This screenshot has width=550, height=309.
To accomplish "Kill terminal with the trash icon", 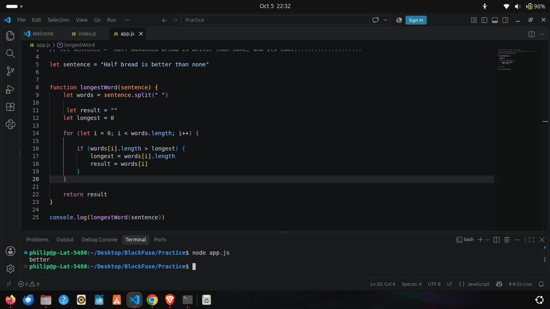I will point(507,239).
